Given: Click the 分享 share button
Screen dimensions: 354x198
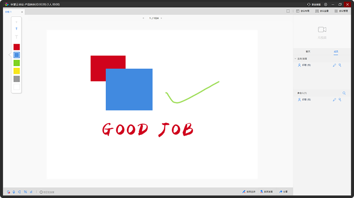Looking at the screenshot, I should pyautogui.click(x=283, y=192).
